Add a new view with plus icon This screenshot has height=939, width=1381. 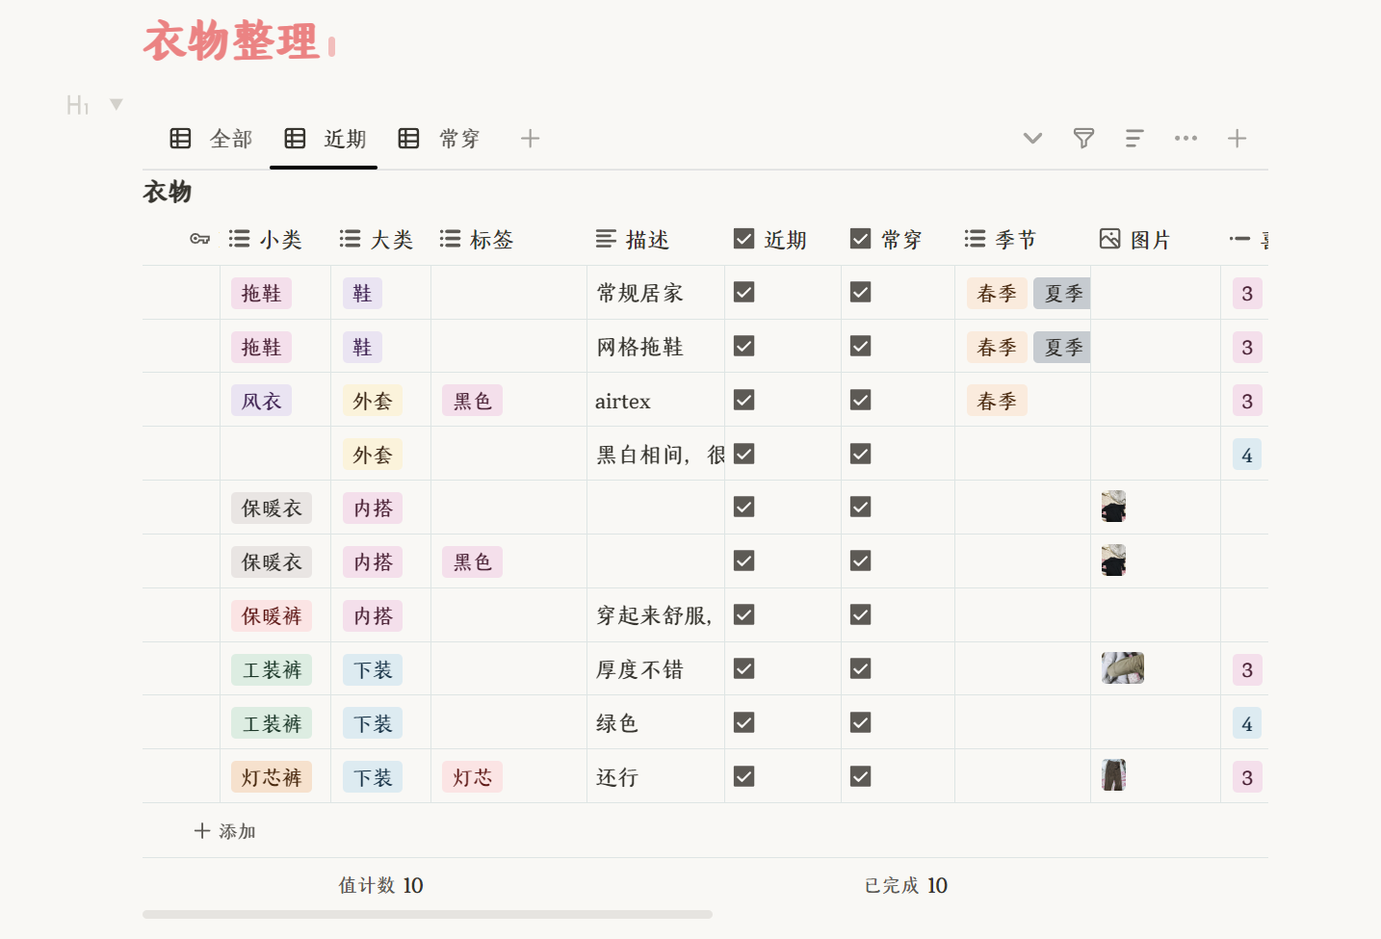pyautogui.click(x=530, y=139)
